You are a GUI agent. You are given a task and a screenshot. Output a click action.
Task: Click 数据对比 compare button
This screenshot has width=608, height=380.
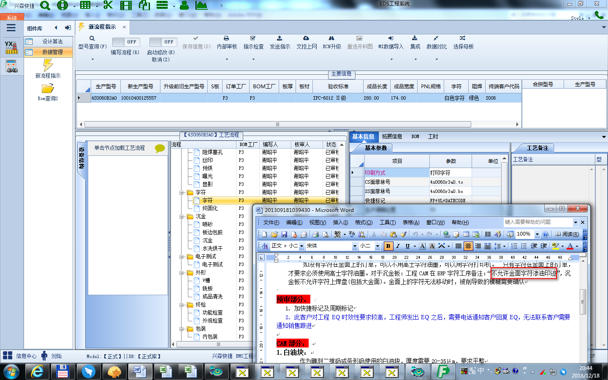437,43
